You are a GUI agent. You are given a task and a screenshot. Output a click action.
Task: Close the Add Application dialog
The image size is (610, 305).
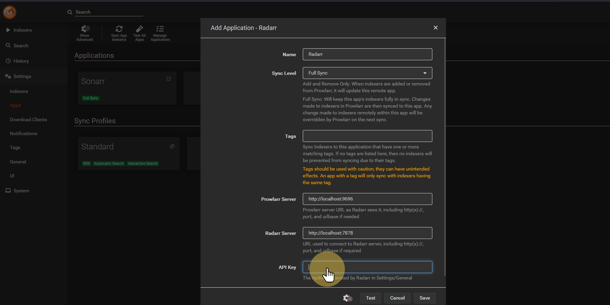[435, 28]
